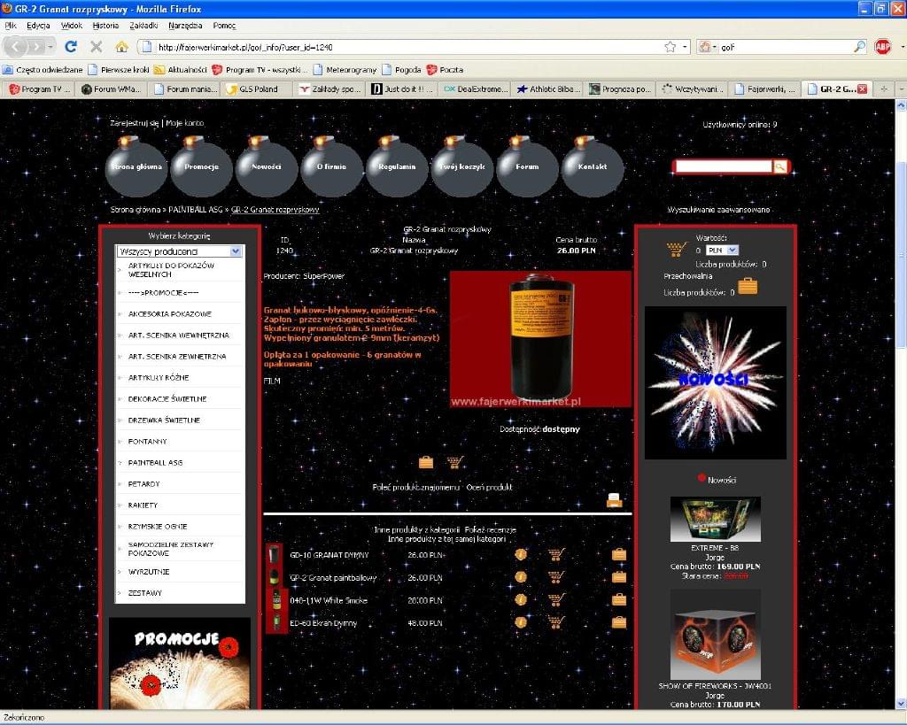Click Oceń produkt link
The image size is (907, 725).
[x=489, y=488]
